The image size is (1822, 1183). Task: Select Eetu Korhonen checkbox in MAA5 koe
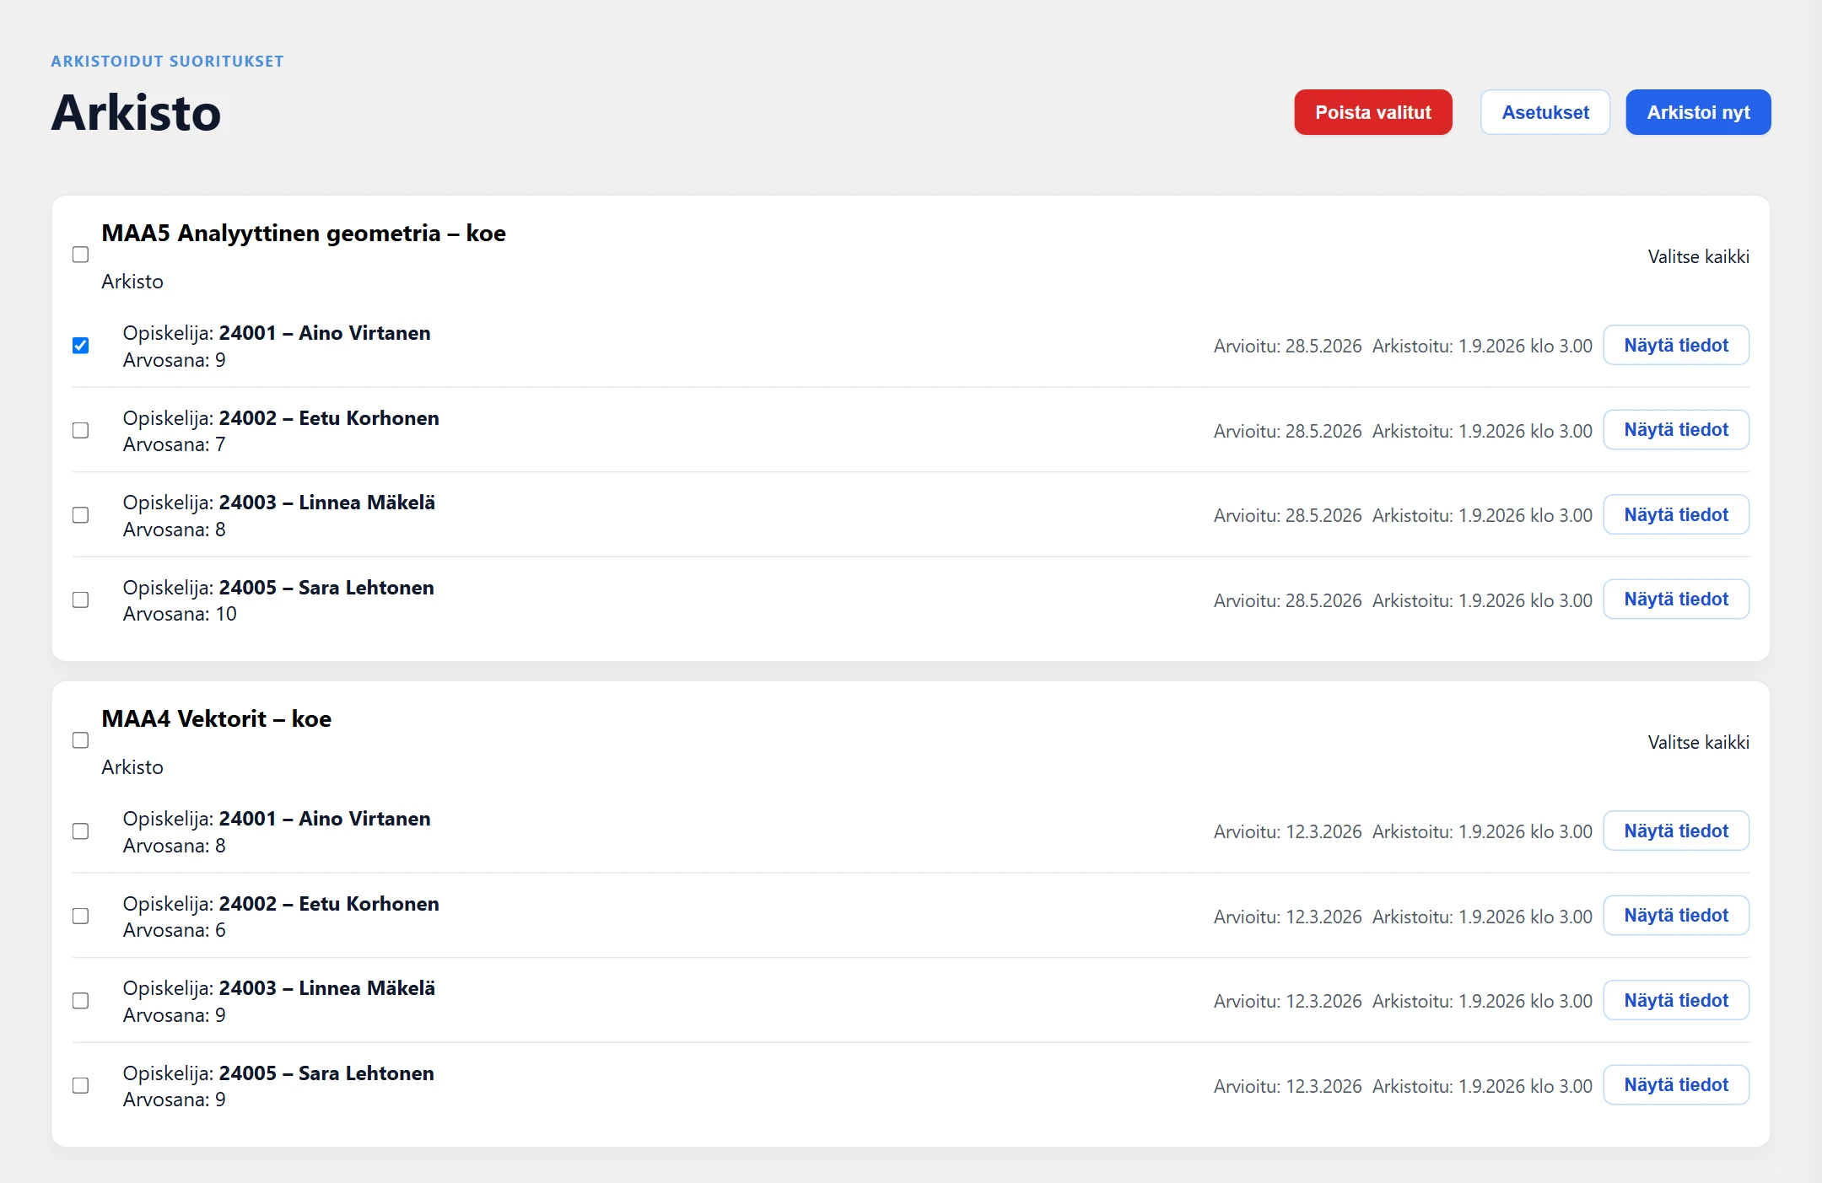[81, 431]
